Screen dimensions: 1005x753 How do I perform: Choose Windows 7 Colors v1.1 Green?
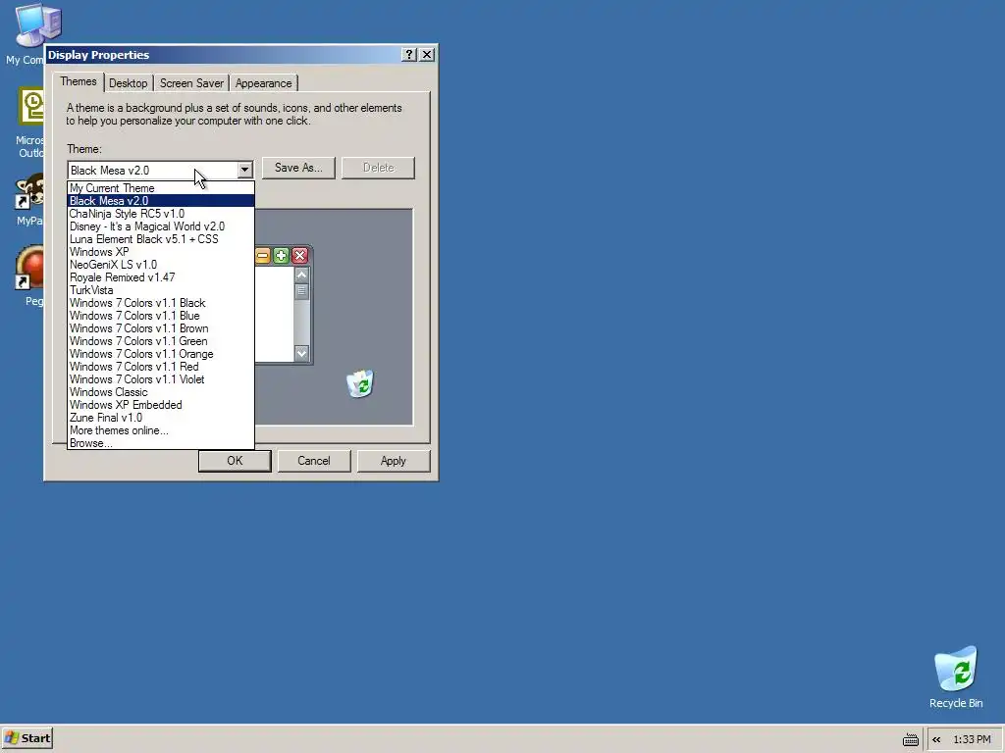tap(161, 341)
